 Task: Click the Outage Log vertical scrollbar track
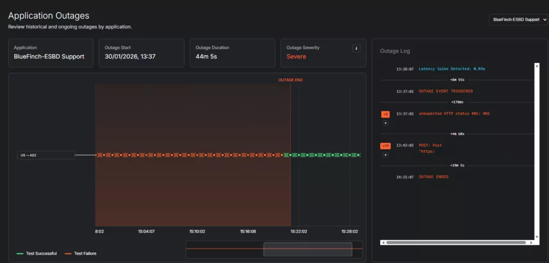coord(537,151)
